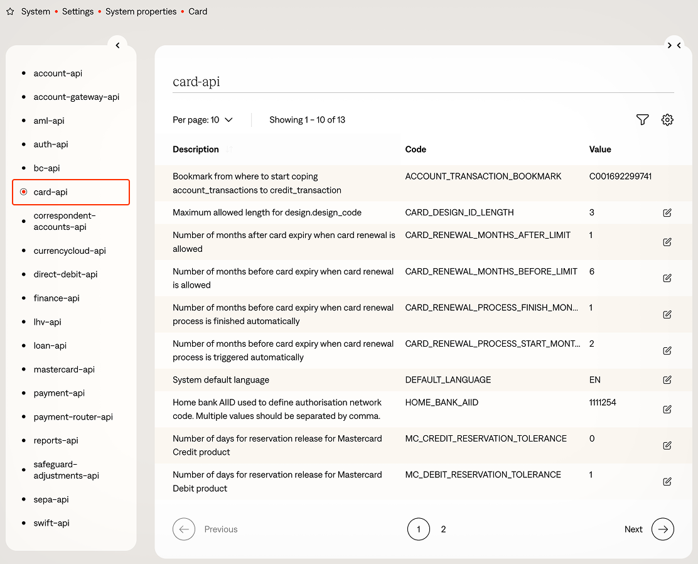Image resolution: width=698 pixels, height=564 pixels.
Task: Edit the DEFAULT_LANGUAGE property
Action: (x=667, y=380)
